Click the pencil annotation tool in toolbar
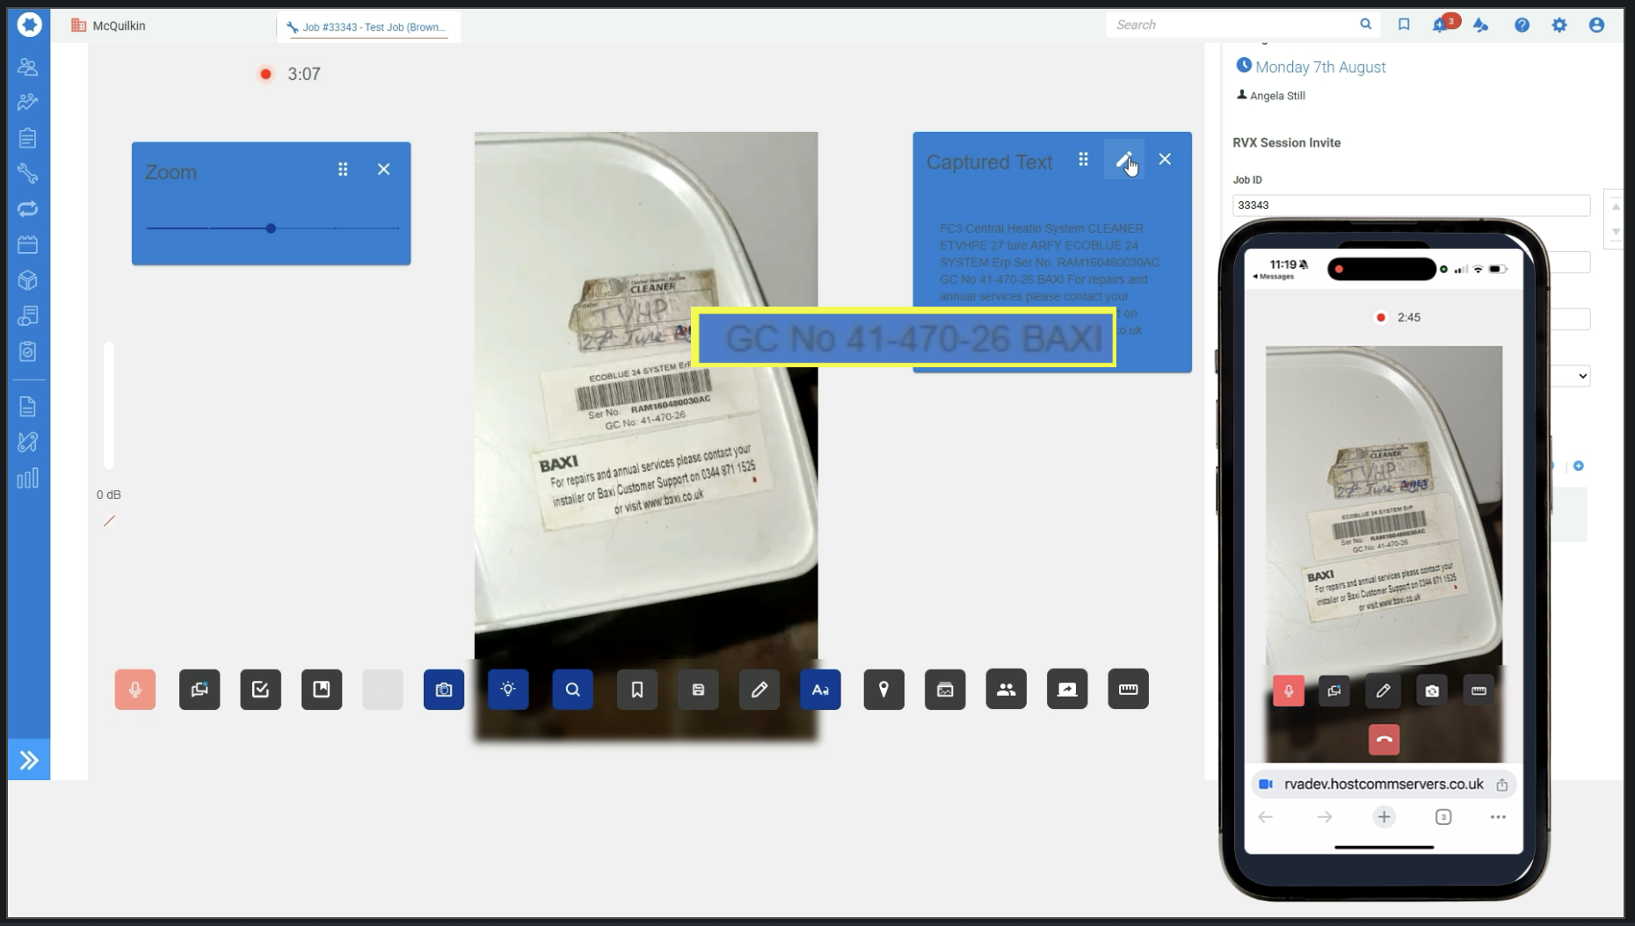The height and width of the screenshot is (926, 1635). click(x=759, y=690)
